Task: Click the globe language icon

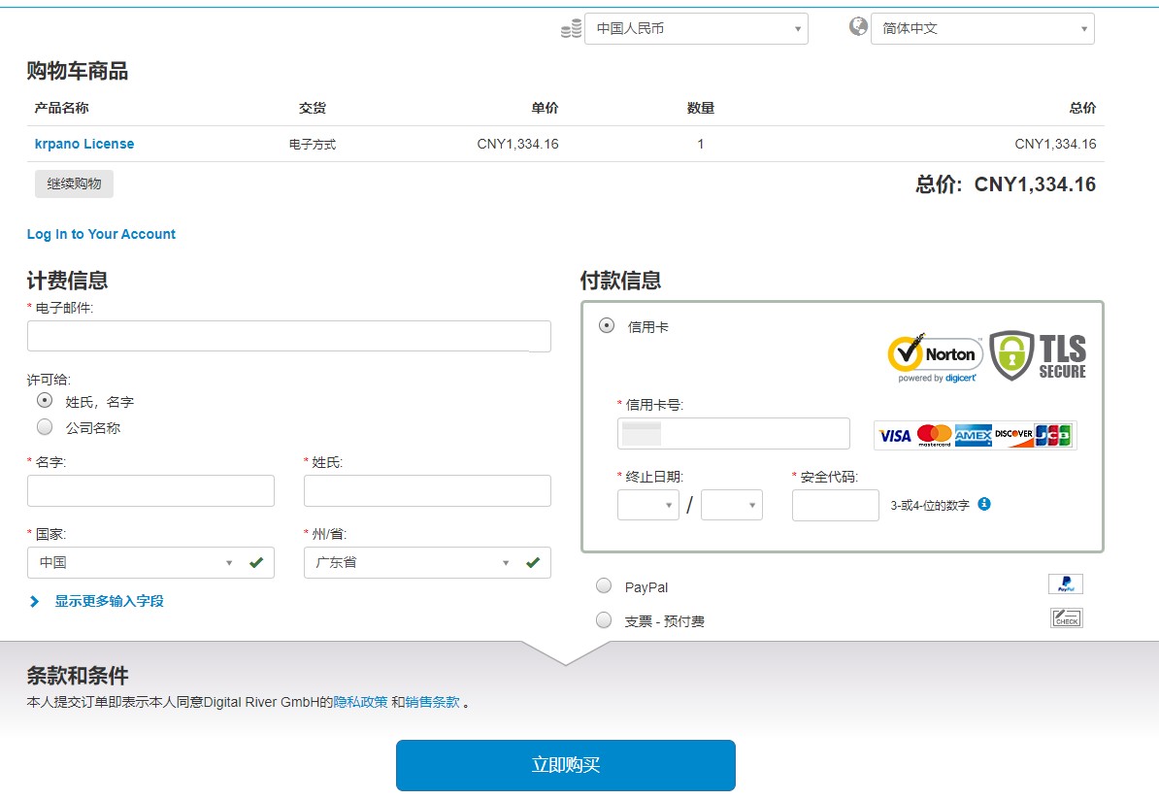Action: tap(858, 27)
